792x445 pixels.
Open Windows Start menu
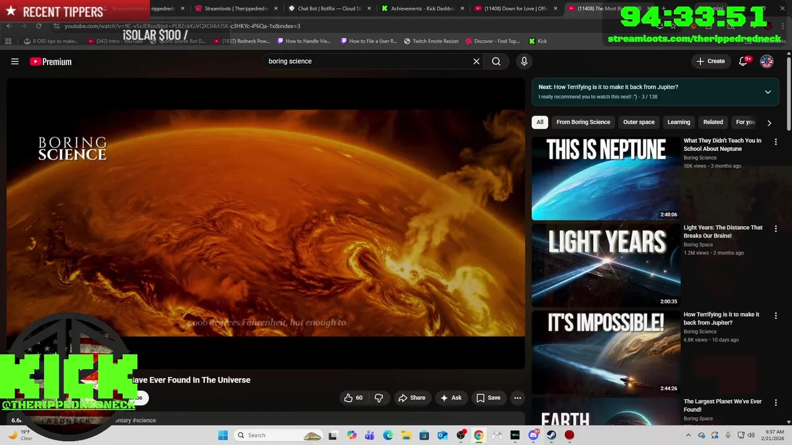[223, 435]
